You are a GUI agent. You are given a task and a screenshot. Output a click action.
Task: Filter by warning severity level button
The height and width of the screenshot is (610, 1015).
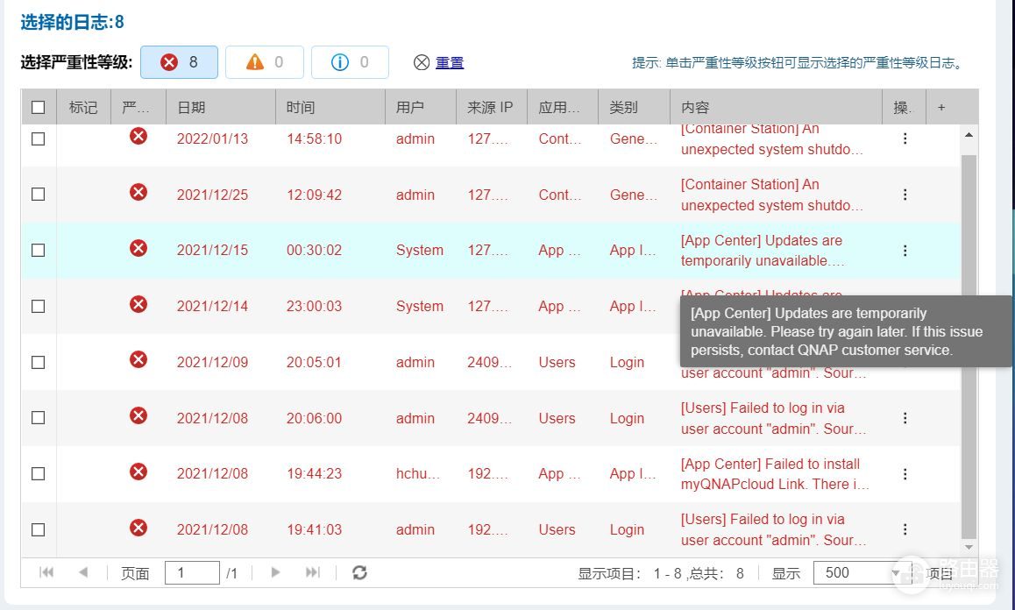click(265, 62)
